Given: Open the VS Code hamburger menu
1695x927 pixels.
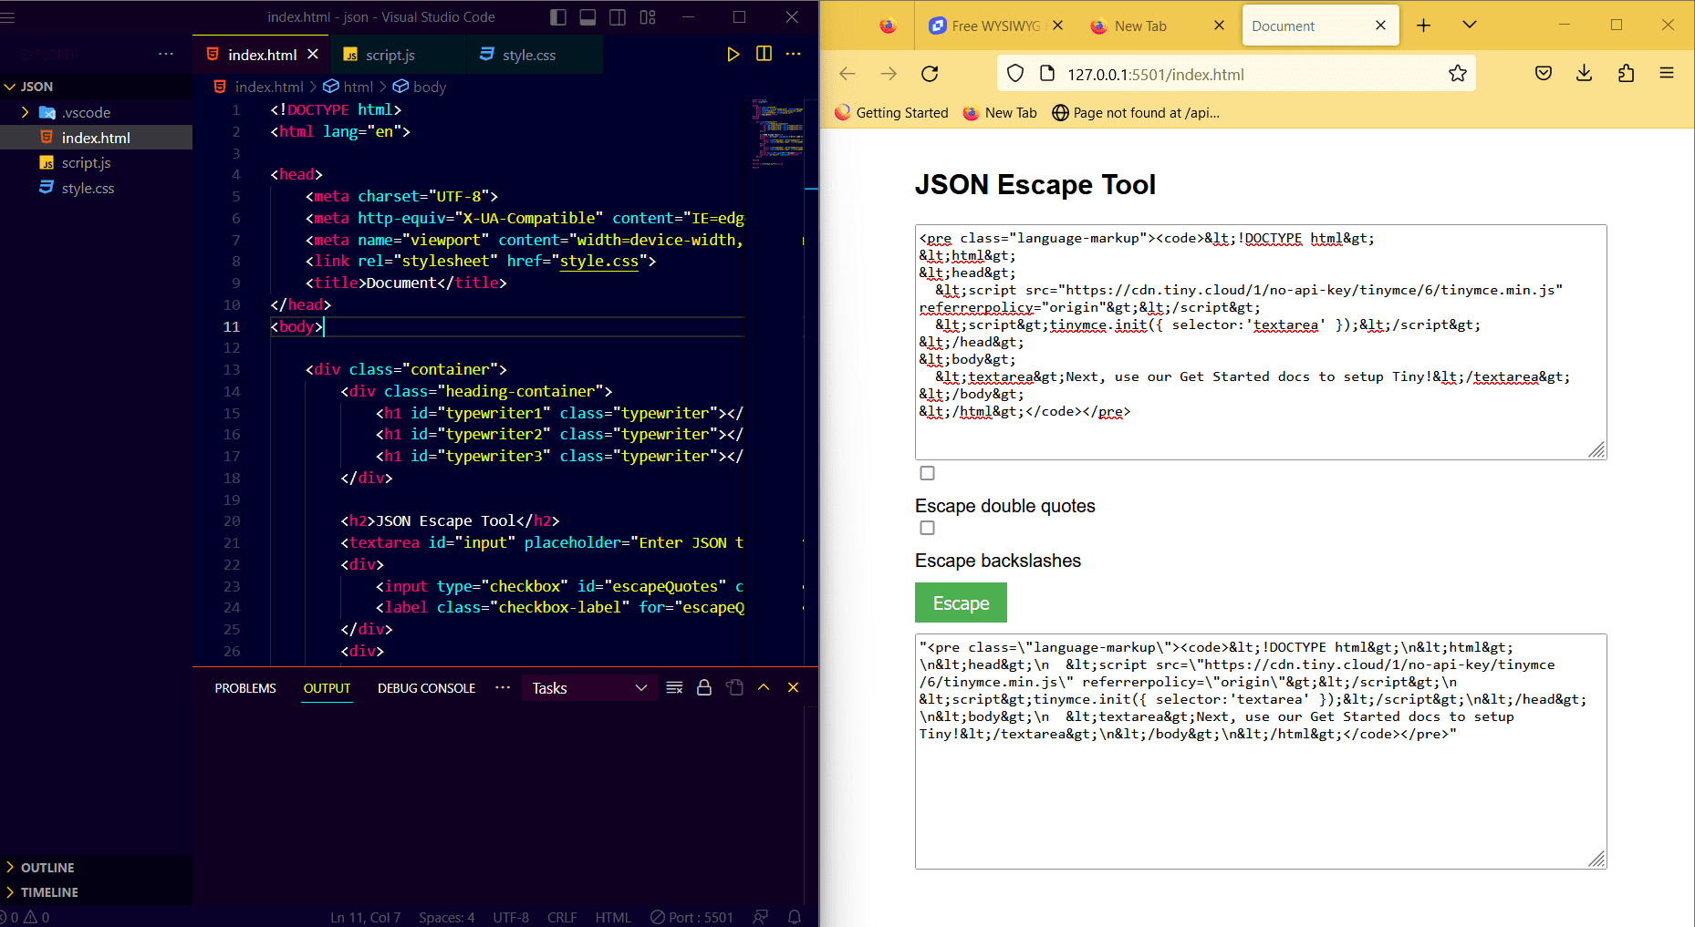Looking at the screenshot, I should coord(8,17).
